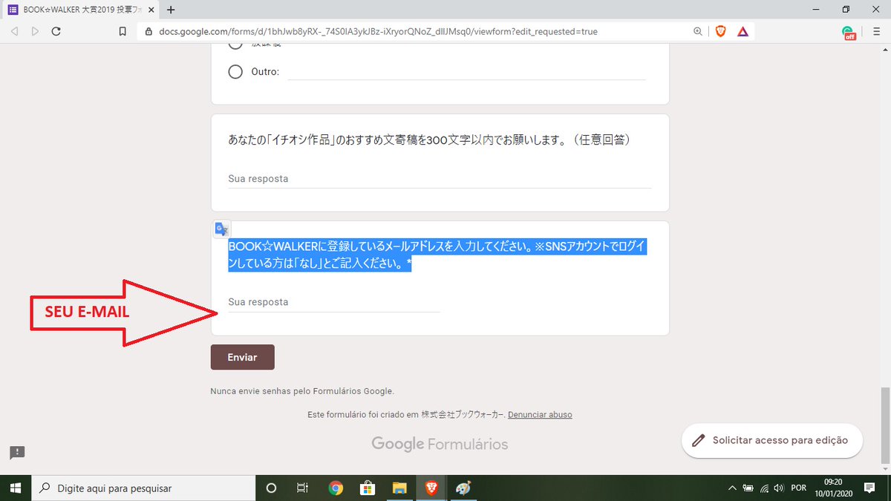Click the zoom magnifier icon in address bar

pyautogui.click(x=697, y=32)
